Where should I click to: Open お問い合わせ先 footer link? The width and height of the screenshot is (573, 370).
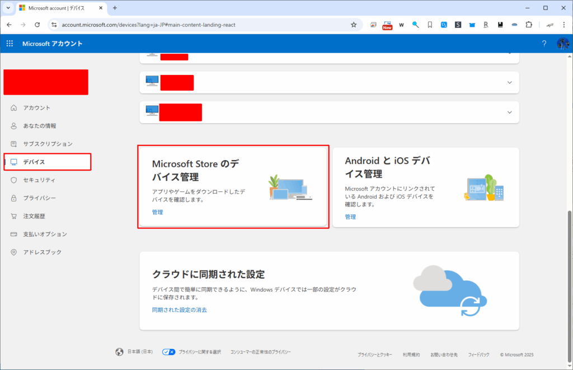click(x=444, y=355)
